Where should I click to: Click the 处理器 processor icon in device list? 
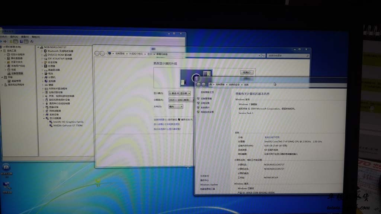point(45,66)
